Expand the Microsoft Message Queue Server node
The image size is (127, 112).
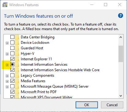coord(7,87)
